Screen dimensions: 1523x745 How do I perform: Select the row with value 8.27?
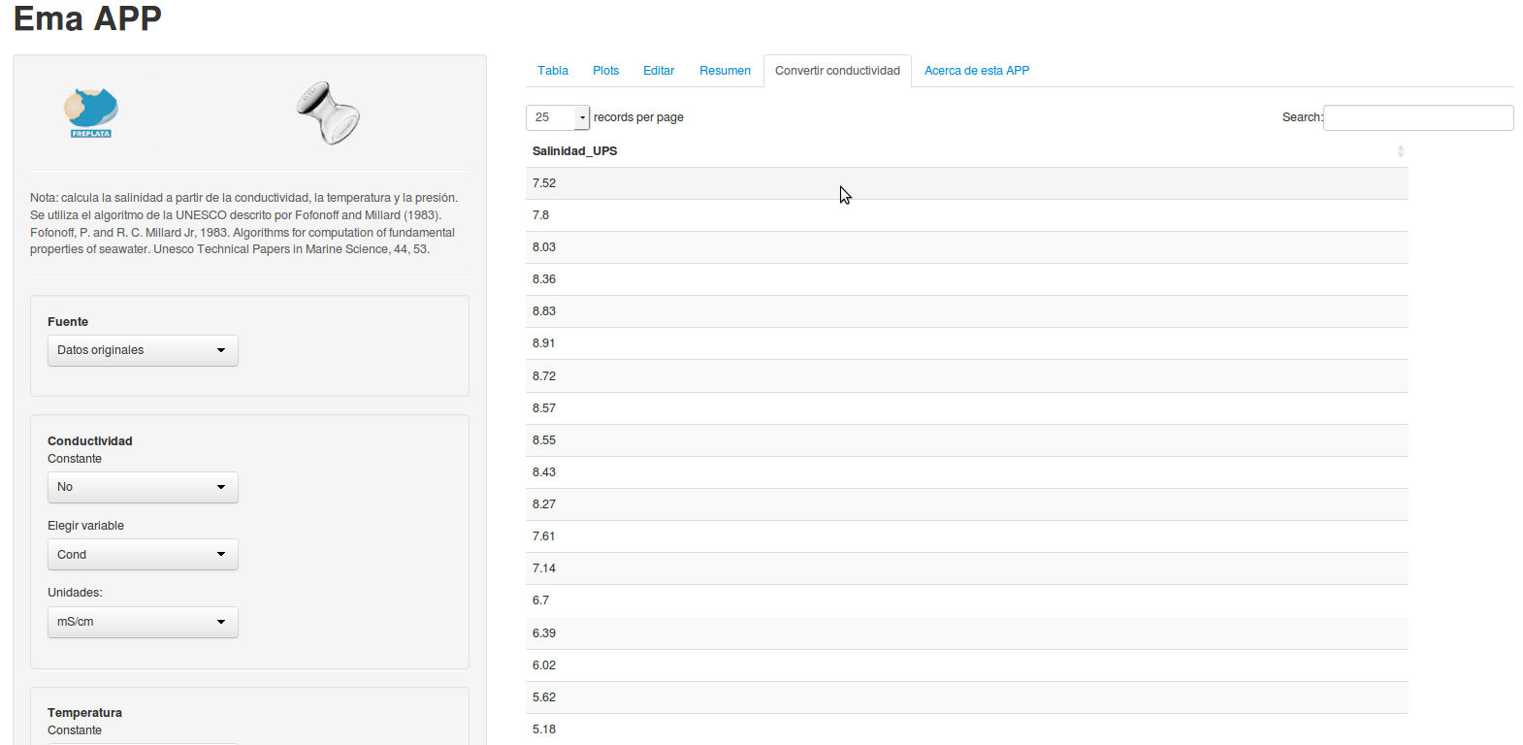pyautogui.click(x=967, y=504)
